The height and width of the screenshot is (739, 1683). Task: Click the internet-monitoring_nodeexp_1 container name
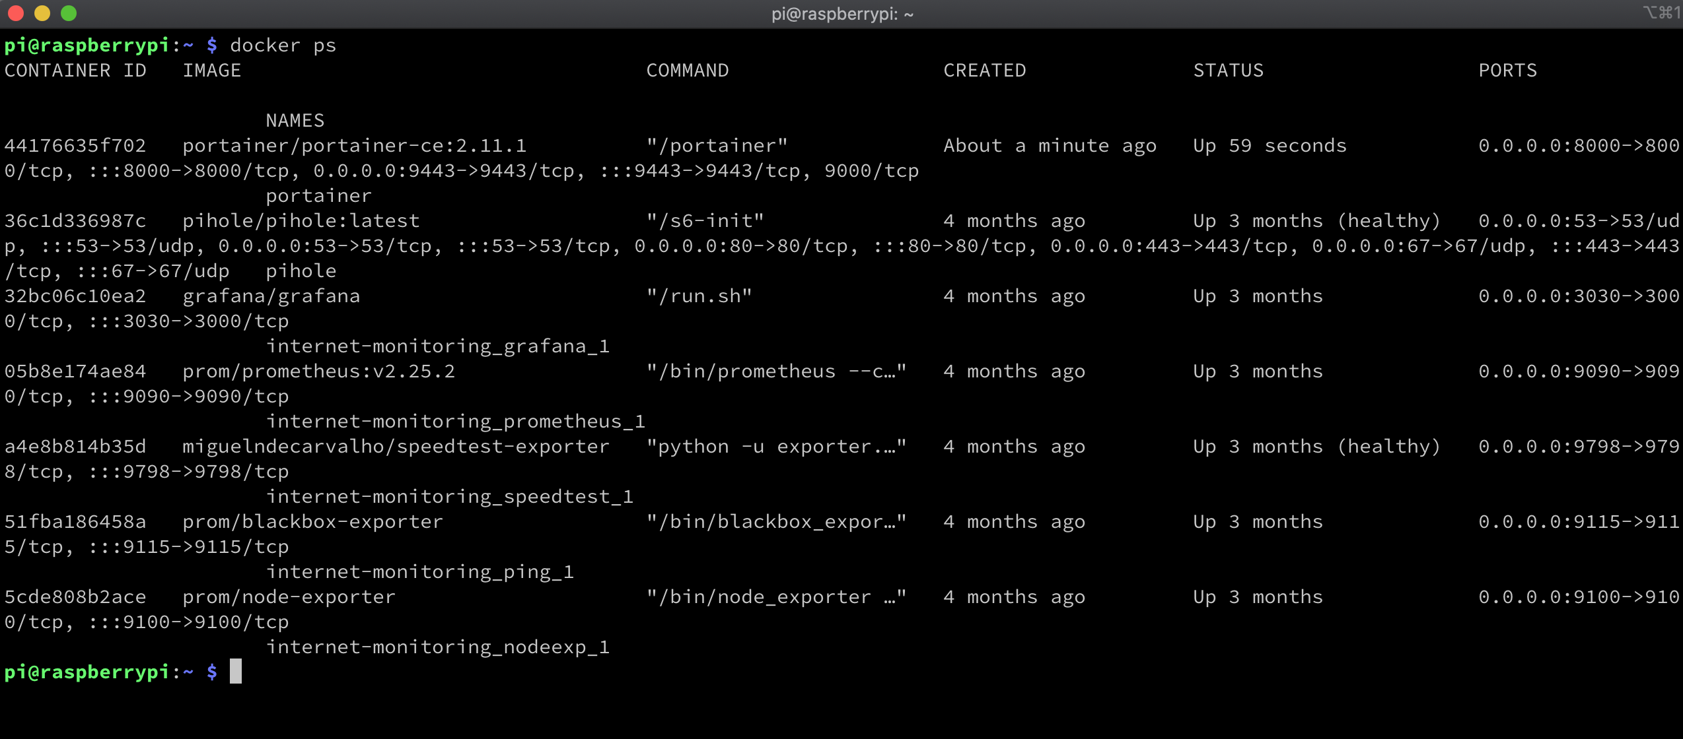pos(438,647)
